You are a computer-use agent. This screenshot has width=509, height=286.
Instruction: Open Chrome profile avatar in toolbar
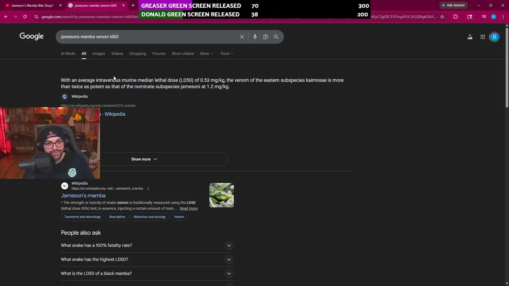(493, 17)
